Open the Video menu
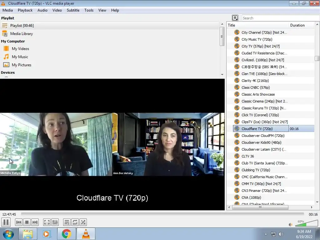This screenshot has height=240, width=320. [x=57, y=10]
